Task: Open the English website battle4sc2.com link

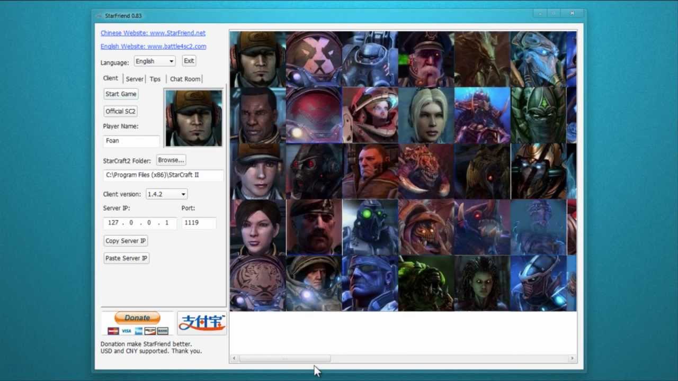Action: 154,46
